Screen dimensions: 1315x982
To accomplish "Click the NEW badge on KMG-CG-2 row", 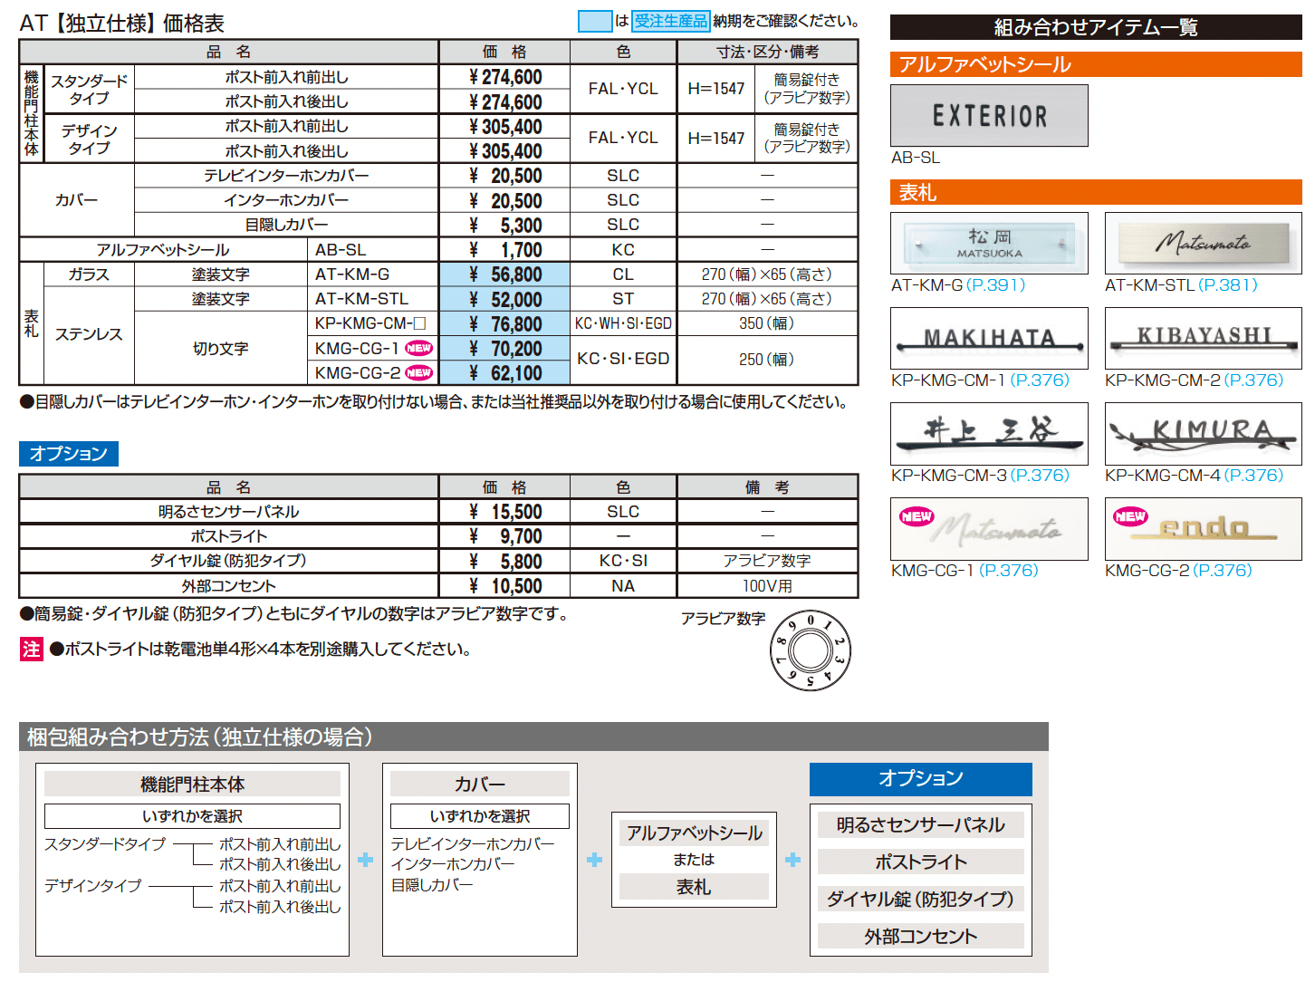I will tap(418, 372).
